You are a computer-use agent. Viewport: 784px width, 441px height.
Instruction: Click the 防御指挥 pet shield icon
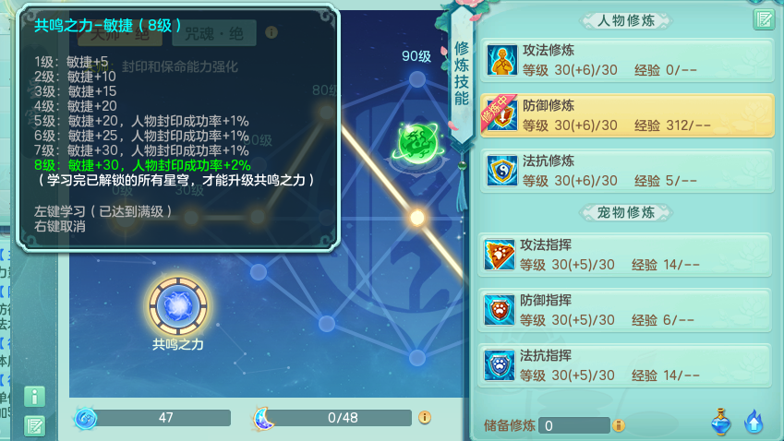coord(499,310)
